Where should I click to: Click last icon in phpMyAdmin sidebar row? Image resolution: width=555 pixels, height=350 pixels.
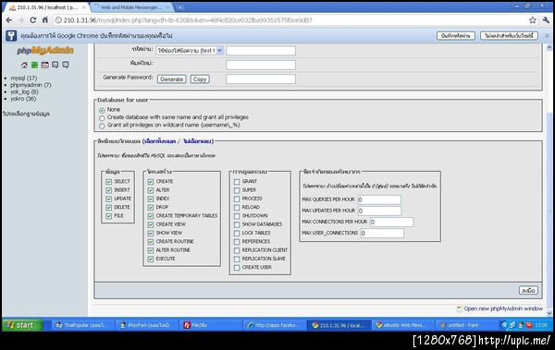(66, 65)
